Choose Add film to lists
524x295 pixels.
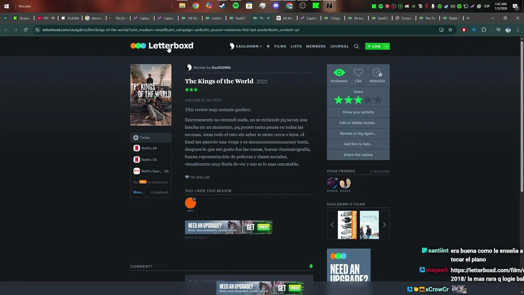358,144
